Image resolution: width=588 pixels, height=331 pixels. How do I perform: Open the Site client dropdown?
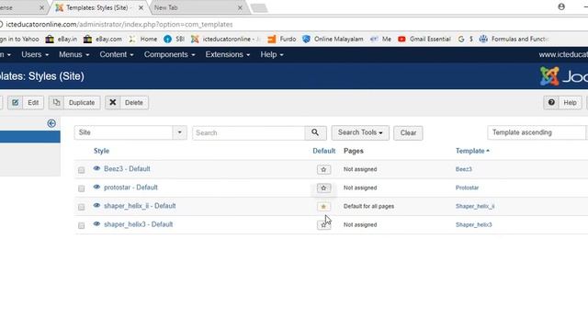coord(130,132)
